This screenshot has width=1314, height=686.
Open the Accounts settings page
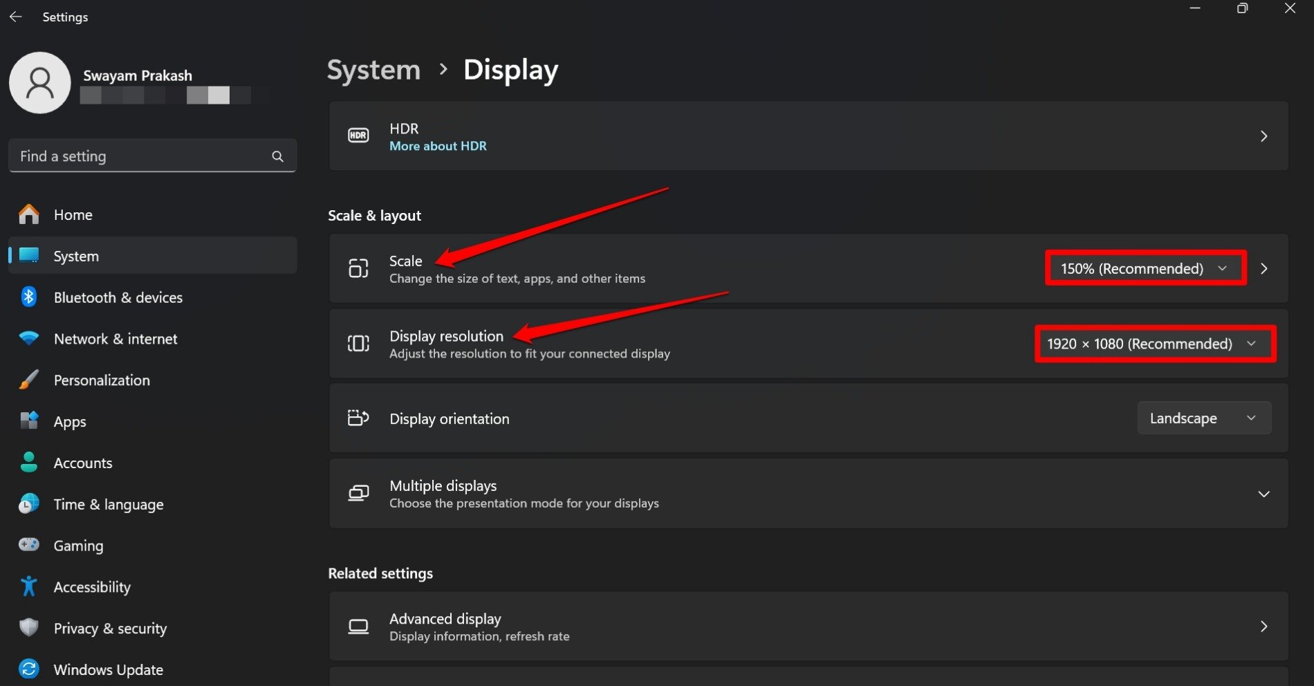[83, 463]
